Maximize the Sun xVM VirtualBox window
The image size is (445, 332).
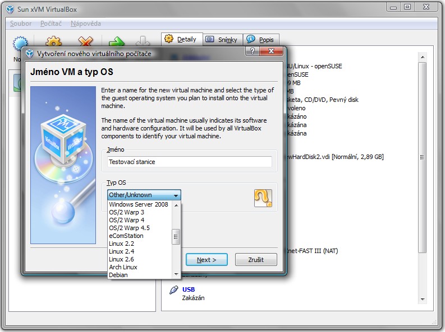pyautogui.click(x=407, y=7)
